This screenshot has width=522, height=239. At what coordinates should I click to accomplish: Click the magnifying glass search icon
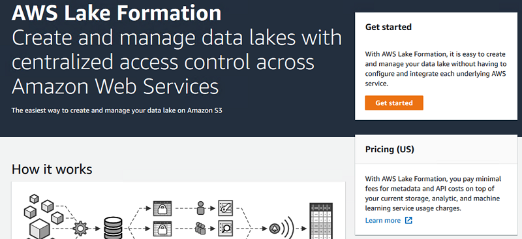click(225, 229)
